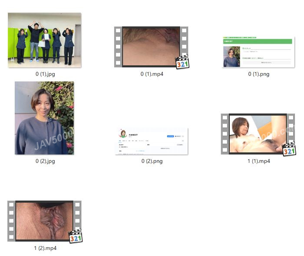Click the "0 (2).jpg" file name label
The width and height of the screenshot is (304, 256).
[45, 161]
